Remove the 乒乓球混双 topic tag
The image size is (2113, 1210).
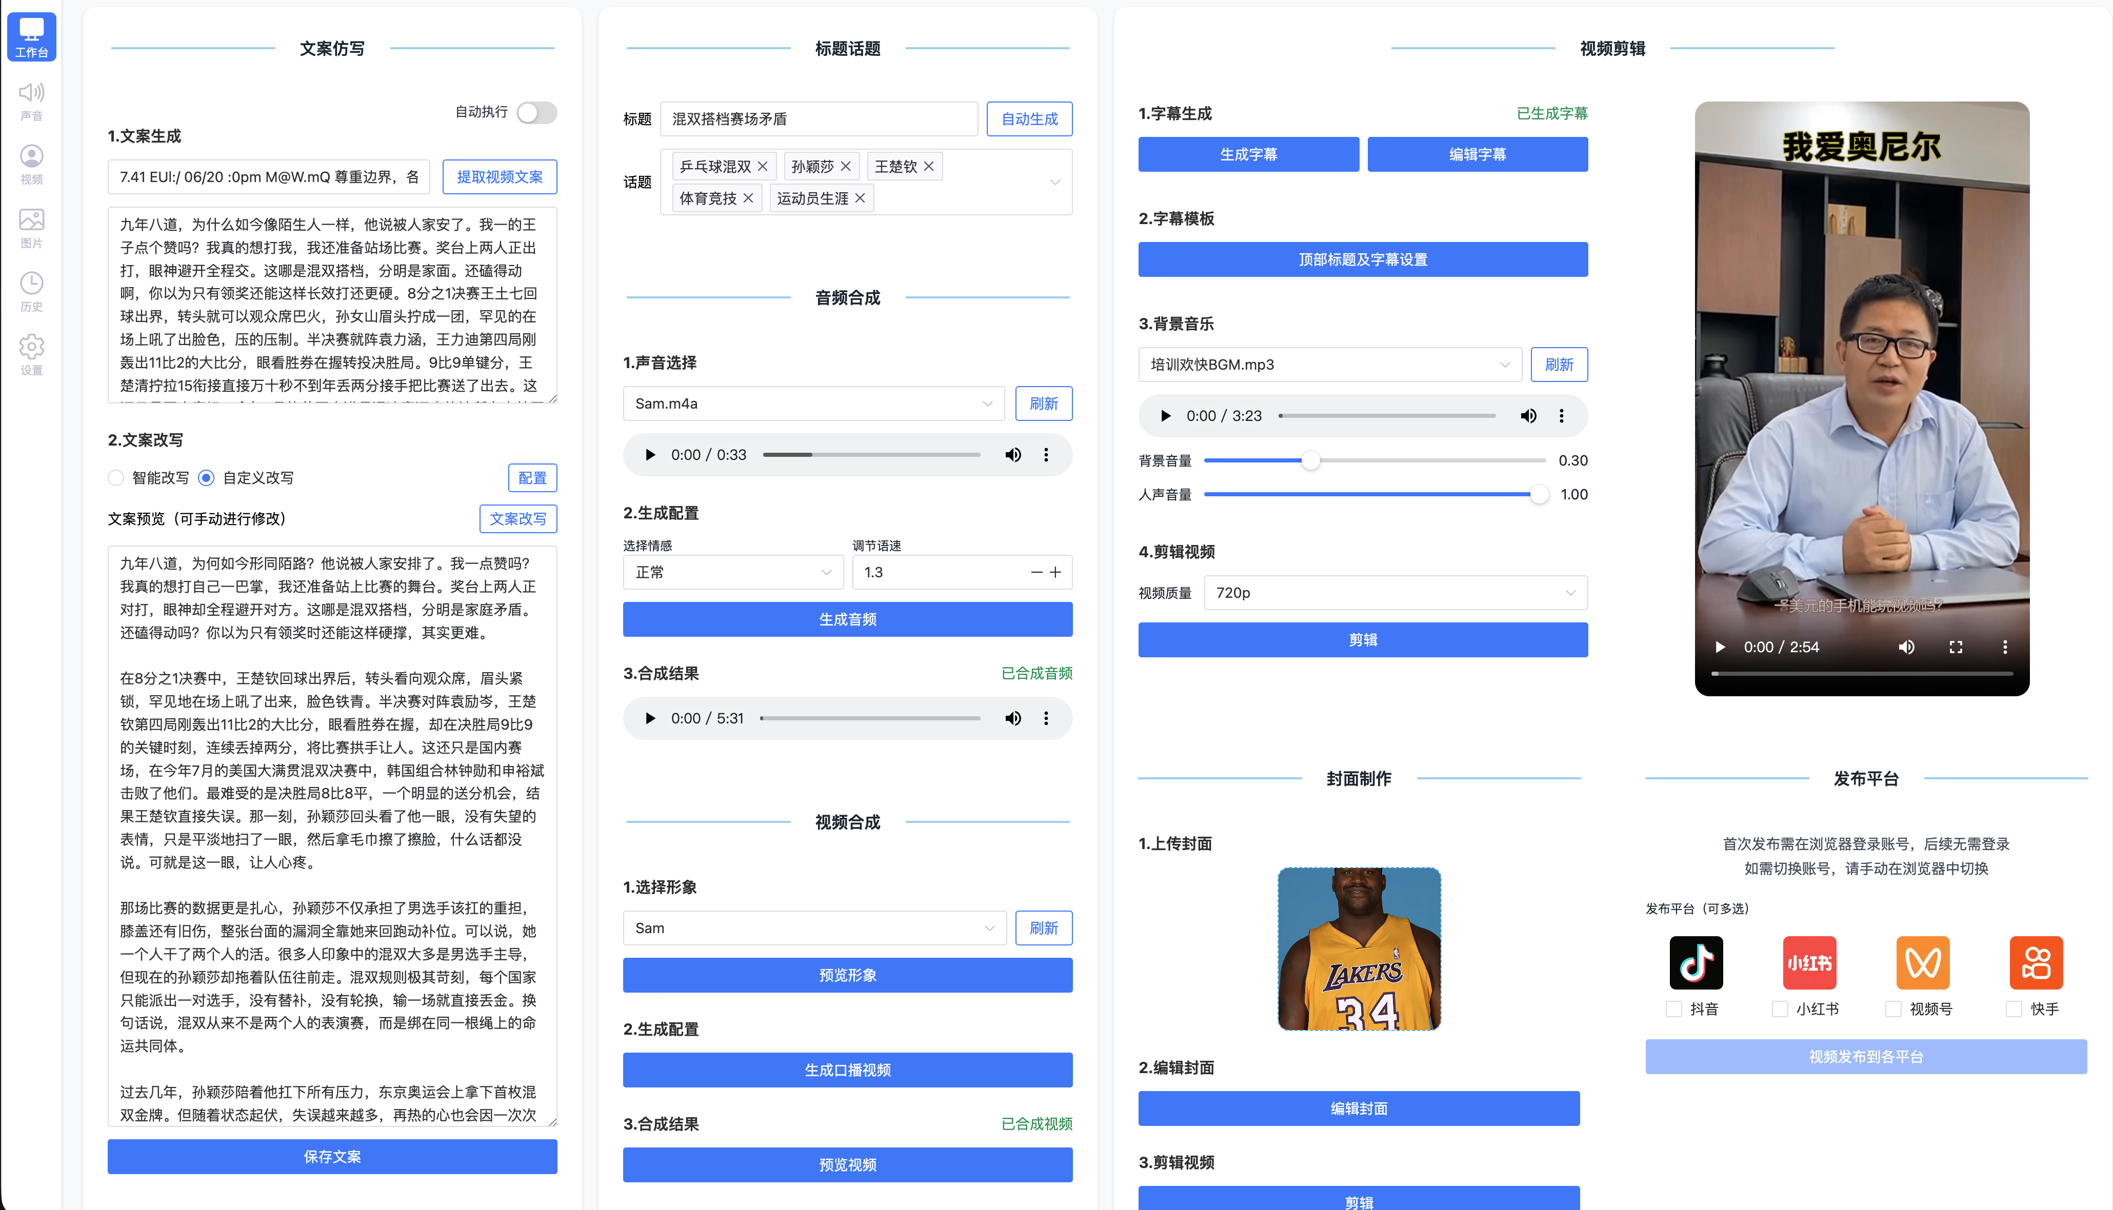click(762, 166)
